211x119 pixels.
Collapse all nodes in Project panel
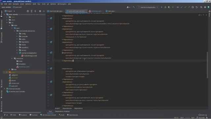point(35,11)
